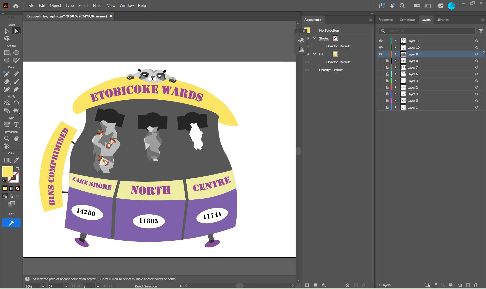Screen dimensions: 486x289
Task: Select the Type tool
Action: [x=16, y=125]
